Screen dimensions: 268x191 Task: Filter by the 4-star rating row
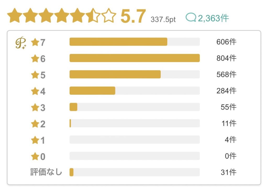coord(133,91)
